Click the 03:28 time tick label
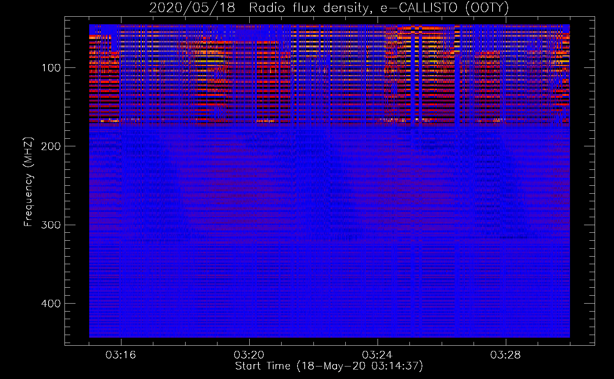Viewport: 614px width, 379px height. pyautogui.click(x=505, y=355)
